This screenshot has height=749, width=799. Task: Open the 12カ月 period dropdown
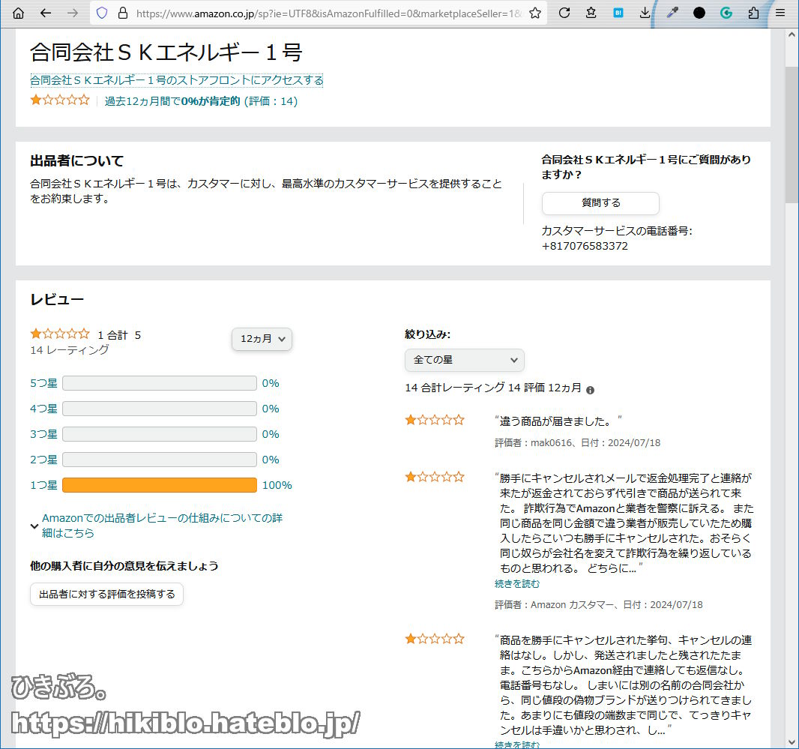tap(262, 339)
